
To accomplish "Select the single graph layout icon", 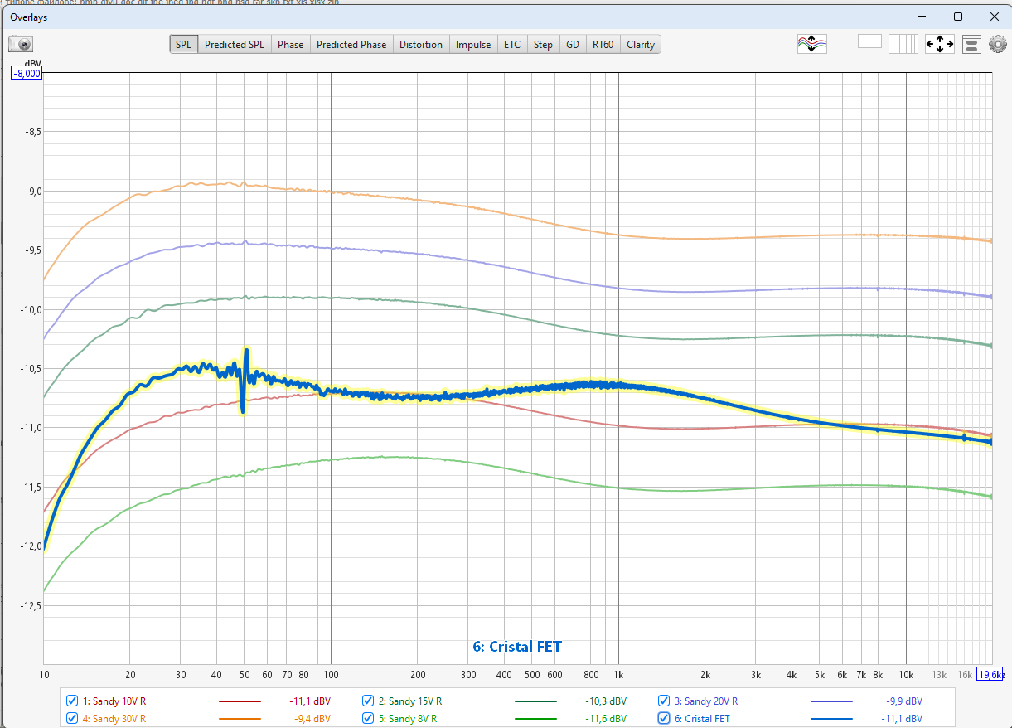I will (869, 41).
